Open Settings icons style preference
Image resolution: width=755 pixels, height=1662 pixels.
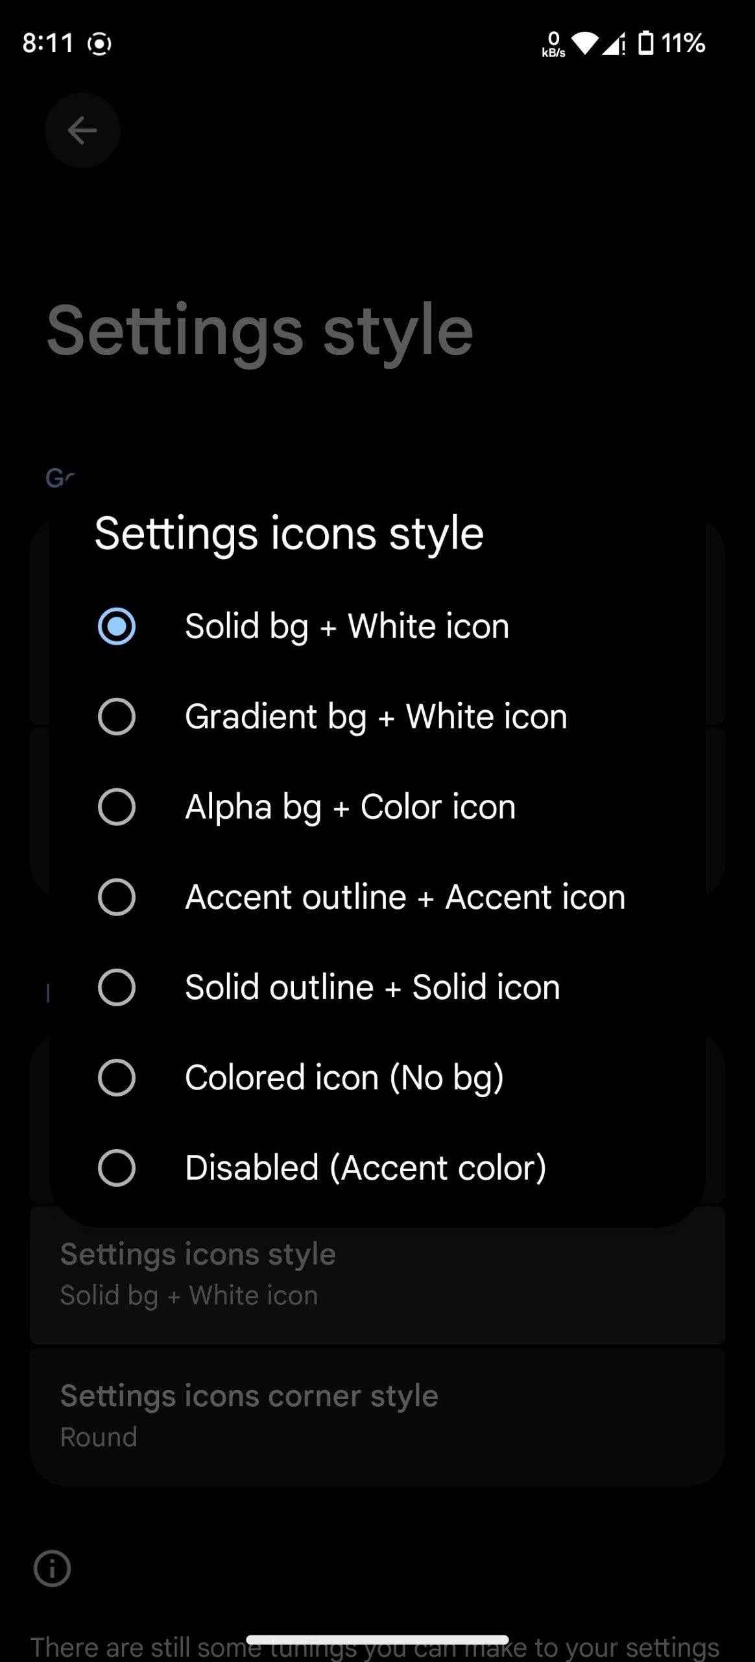click(x=376, y=1274)
